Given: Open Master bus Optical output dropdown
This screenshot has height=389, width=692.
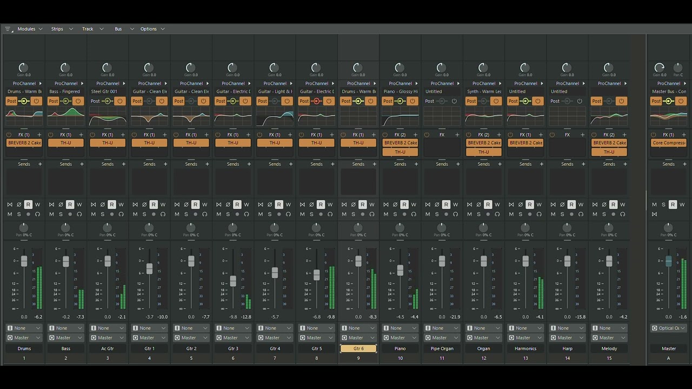Looking at the screenshot, I should [x=669, y=328].
